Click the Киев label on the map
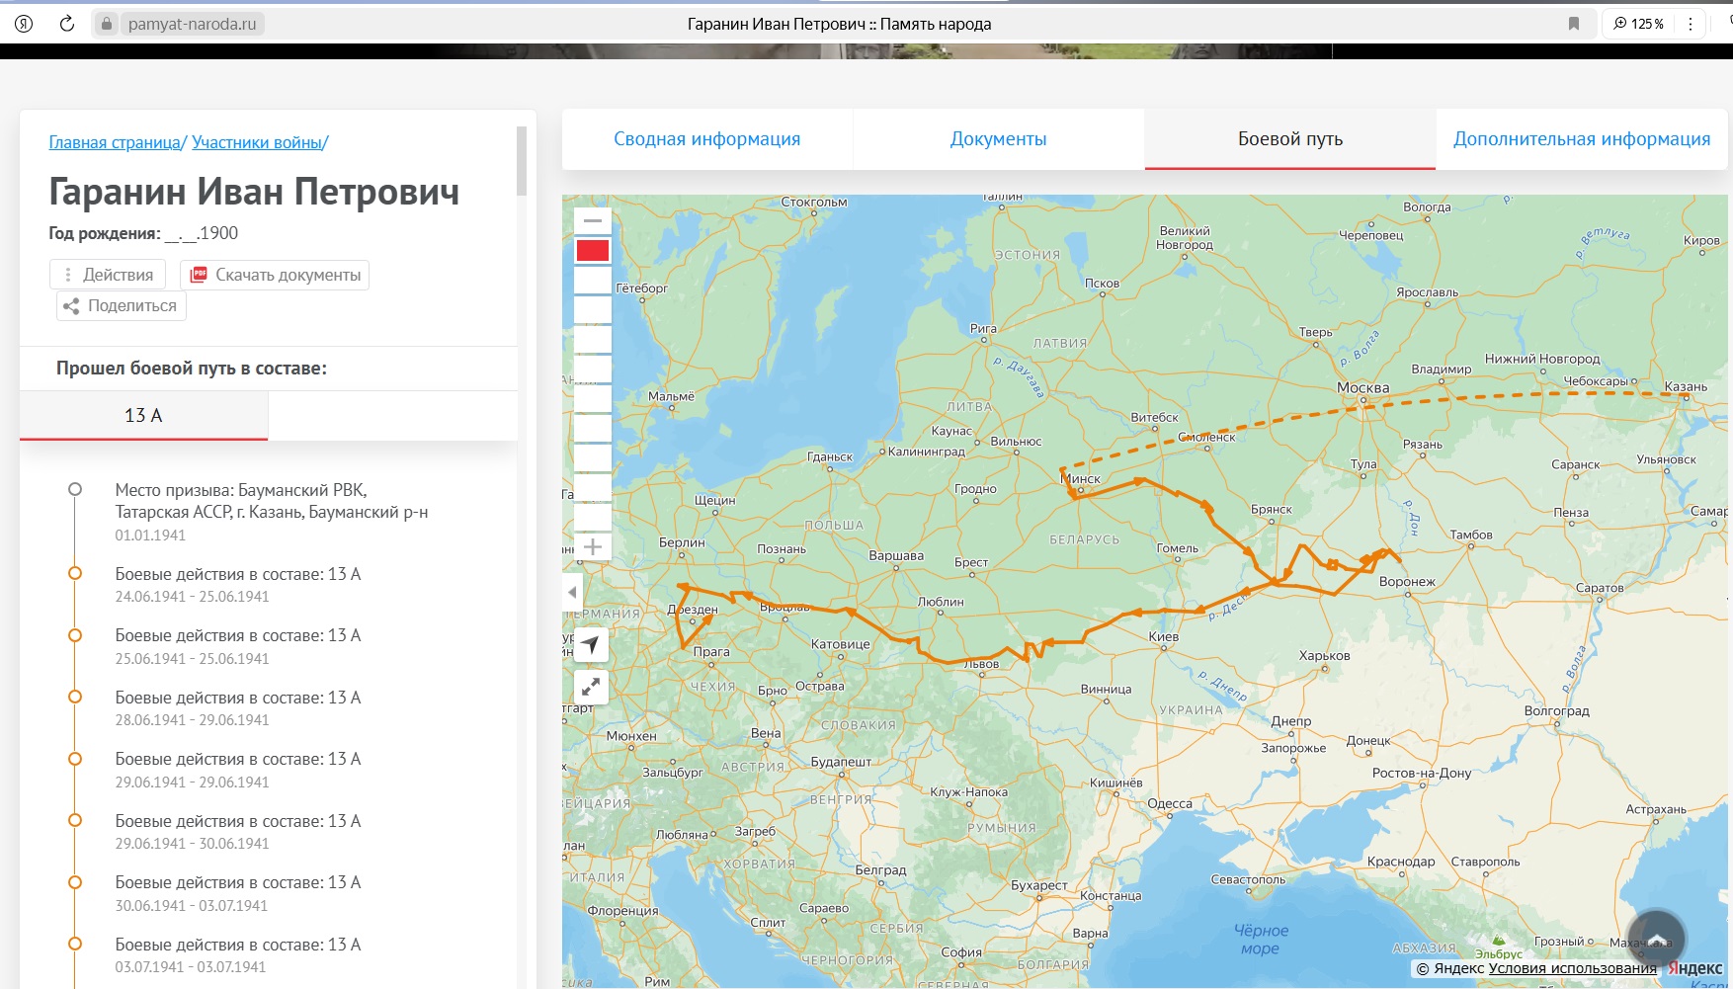The image size is (1733, 989). (1164, 637)
